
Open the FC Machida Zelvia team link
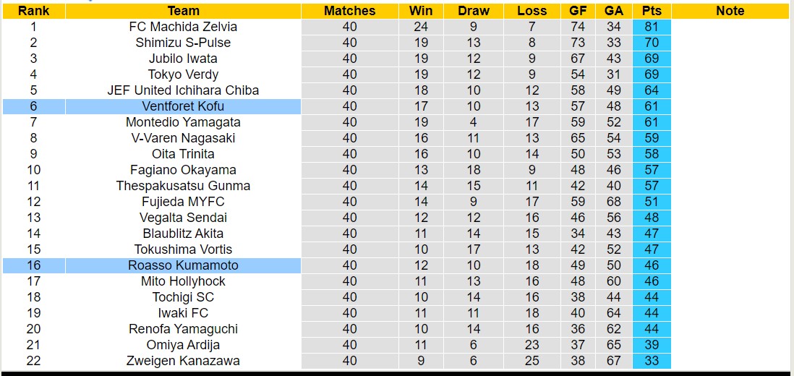point(183,27)
